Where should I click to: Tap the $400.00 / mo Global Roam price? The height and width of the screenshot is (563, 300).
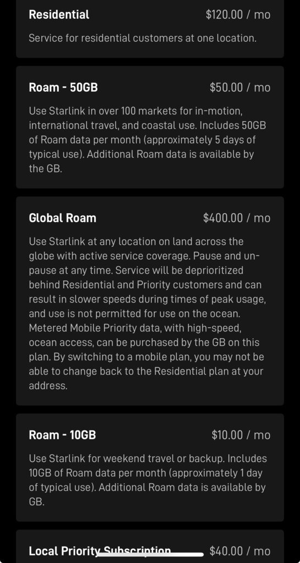pos(236,218)
